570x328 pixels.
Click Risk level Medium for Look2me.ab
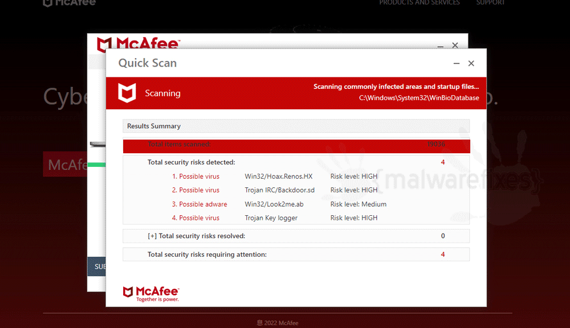point(358,204)
